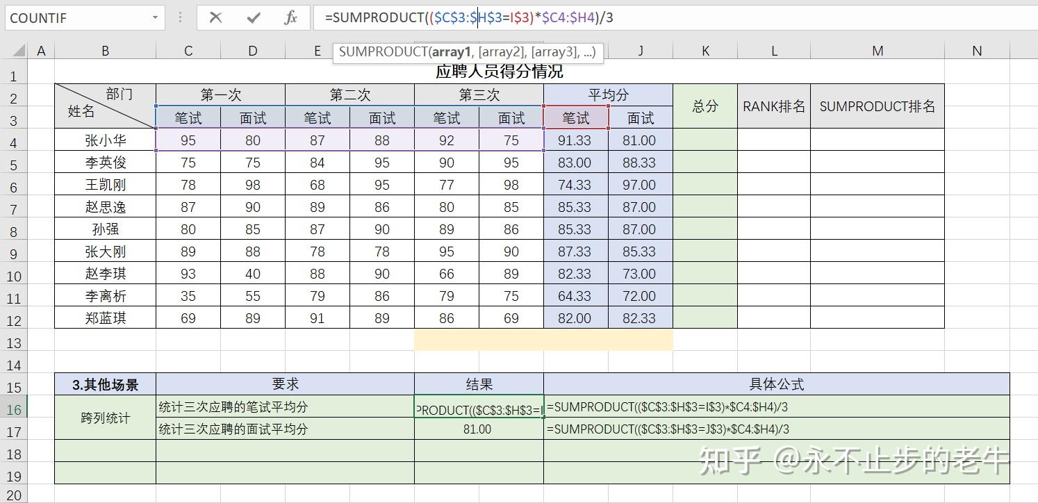Confirm the formula with checkmark icon

click(x=254, y=18)
